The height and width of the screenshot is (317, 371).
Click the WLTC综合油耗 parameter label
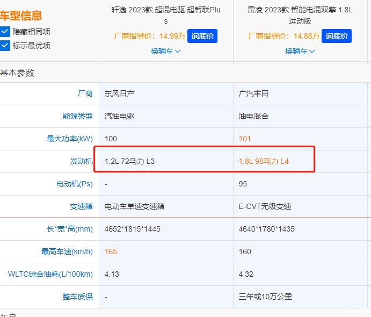point(50,274)
